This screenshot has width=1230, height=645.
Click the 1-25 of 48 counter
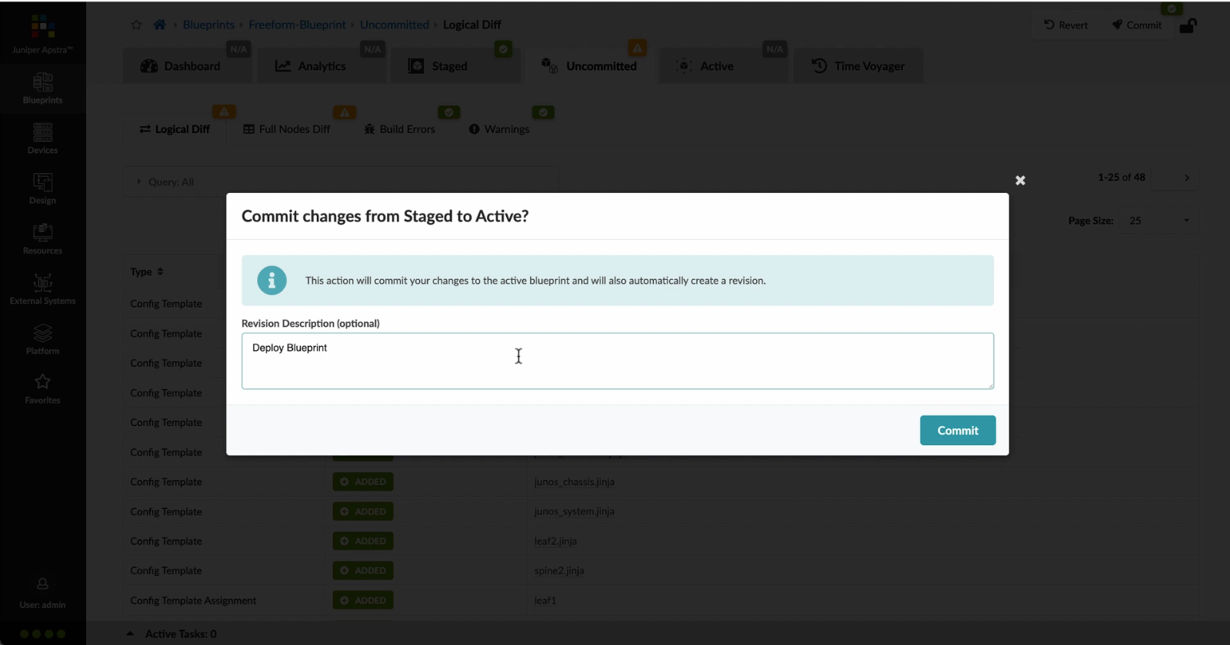[1122, 177]
